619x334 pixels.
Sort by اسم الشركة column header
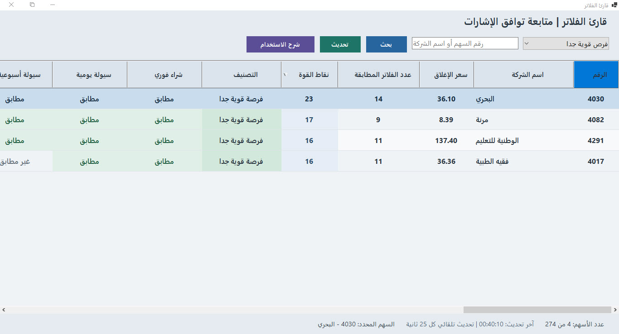click(524, 75)
